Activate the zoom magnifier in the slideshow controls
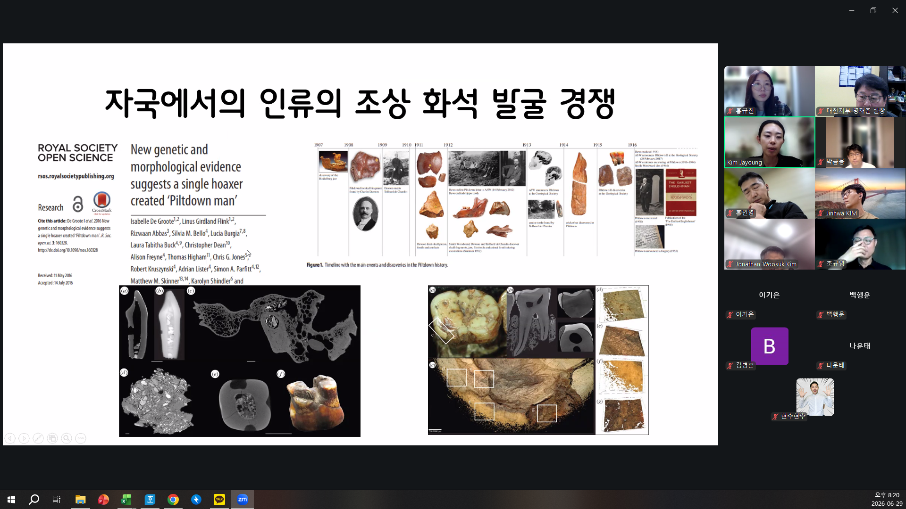 [67, 438]
